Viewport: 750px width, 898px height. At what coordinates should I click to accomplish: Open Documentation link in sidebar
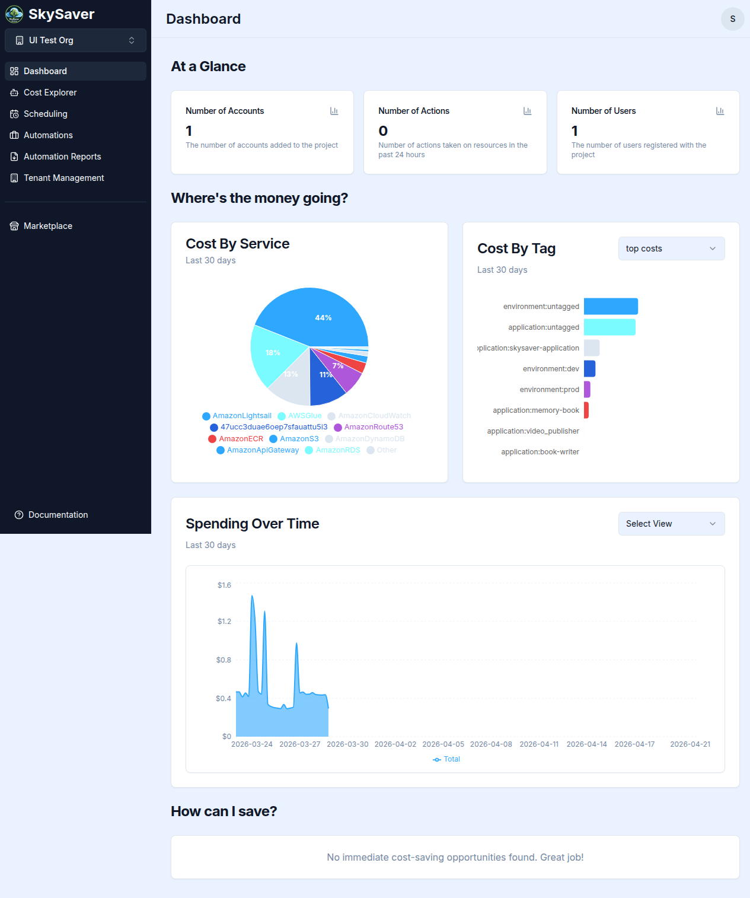(75, 515)
